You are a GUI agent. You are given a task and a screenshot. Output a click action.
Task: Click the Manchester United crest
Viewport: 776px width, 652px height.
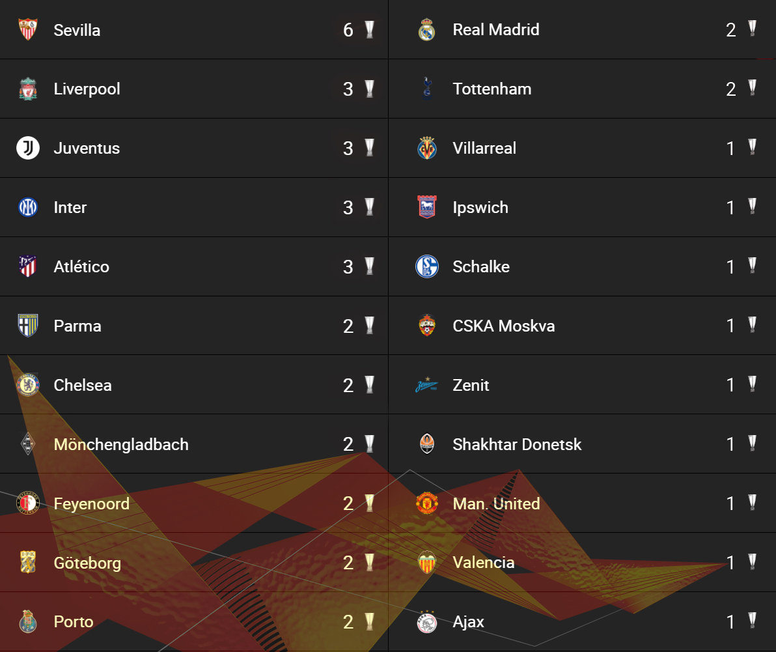[426, 503]
